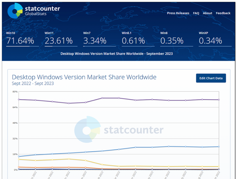Click the blue line's last data point
The width and height of the screenshot is (237, 179).
click(219, 147)
